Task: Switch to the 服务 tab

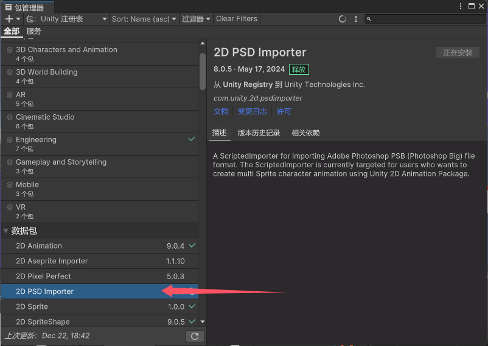Action: click(34, 31)
